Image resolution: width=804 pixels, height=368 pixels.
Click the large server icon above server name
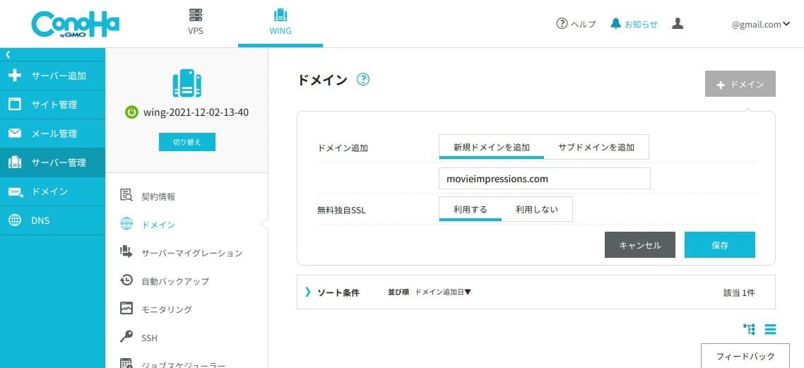tap(187, 83)
